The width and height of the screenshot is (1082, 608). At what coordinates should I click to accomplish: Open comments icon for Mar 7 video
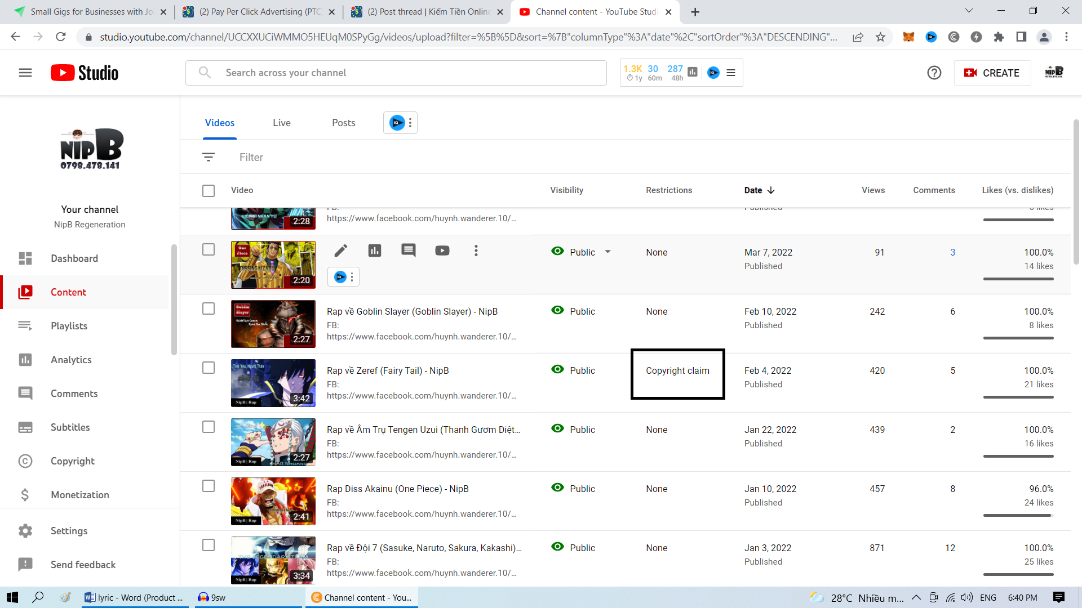point(409,251)
